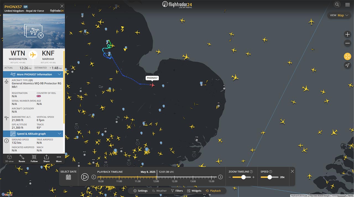Open Keyboard shortcuts link
Image resolution: width=354 pixels, height=197 pixels.
point(299,196)
